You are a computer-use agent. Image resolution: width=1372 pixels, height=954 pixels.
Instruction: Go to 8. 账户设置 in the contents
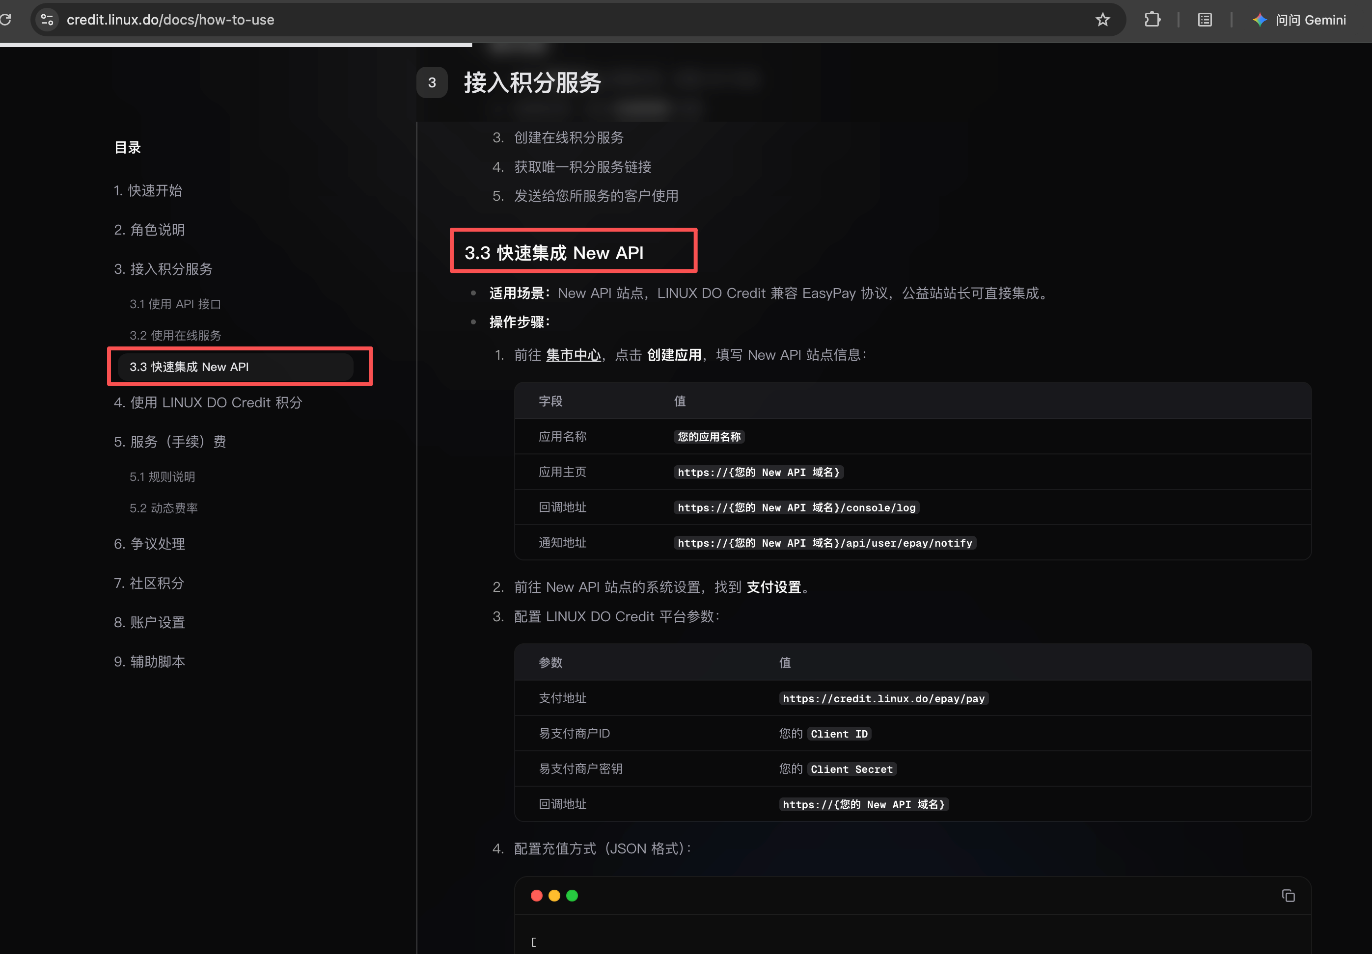[149, 623]
